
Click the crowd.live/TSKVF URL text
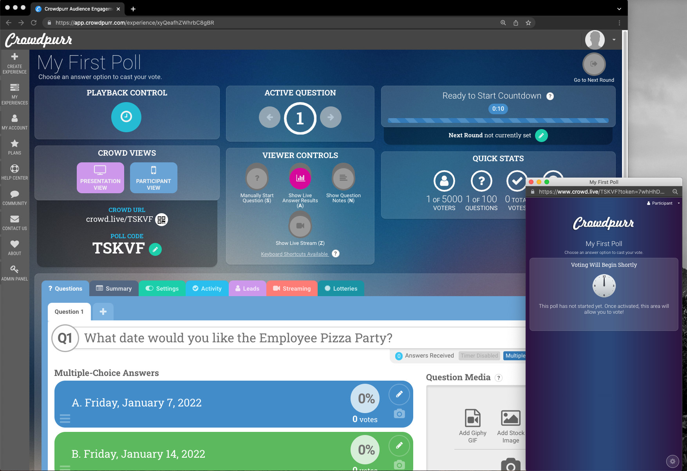pyautogui.click(x=119, y=219)
